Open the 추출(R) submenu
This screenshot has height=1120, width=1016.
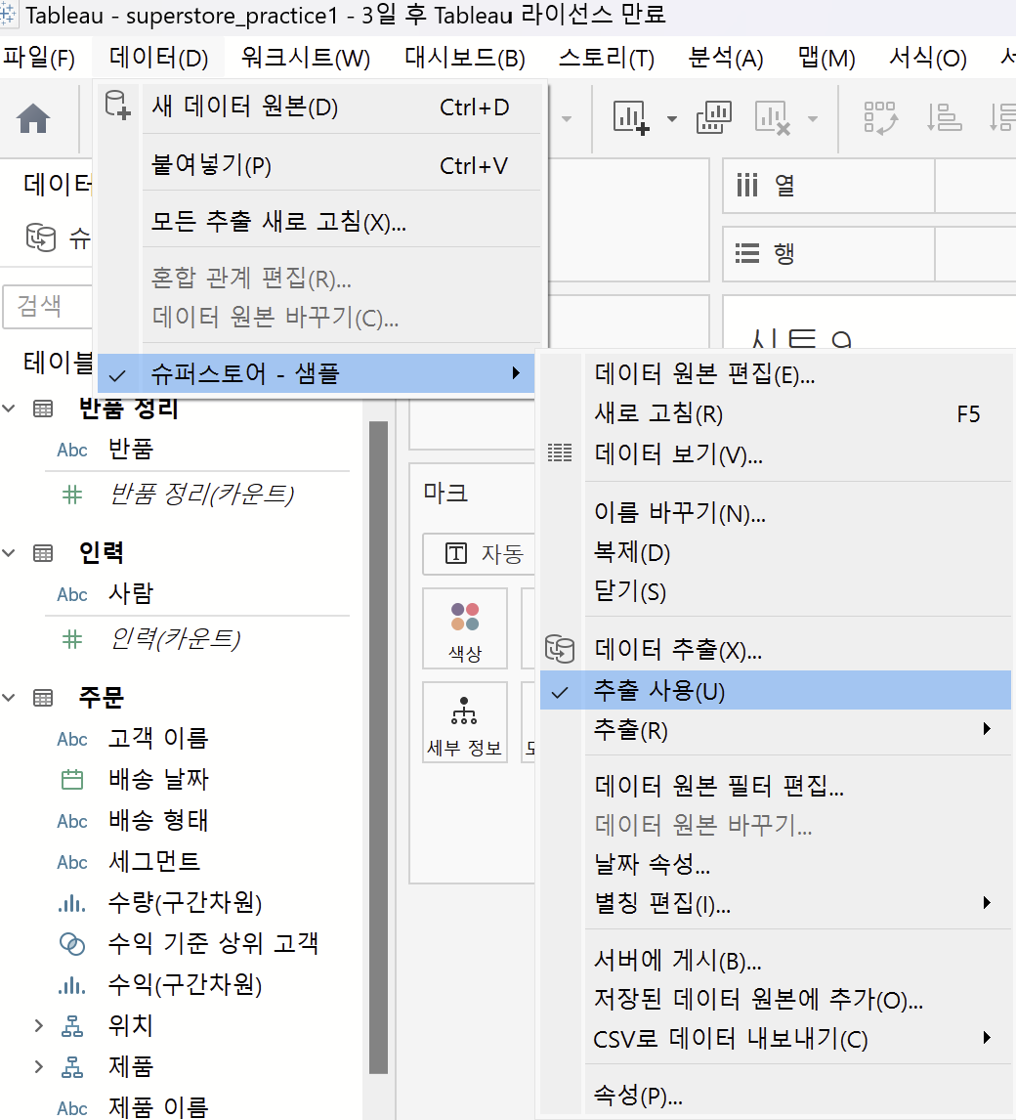pyautogui.click(x=776, y=730)
